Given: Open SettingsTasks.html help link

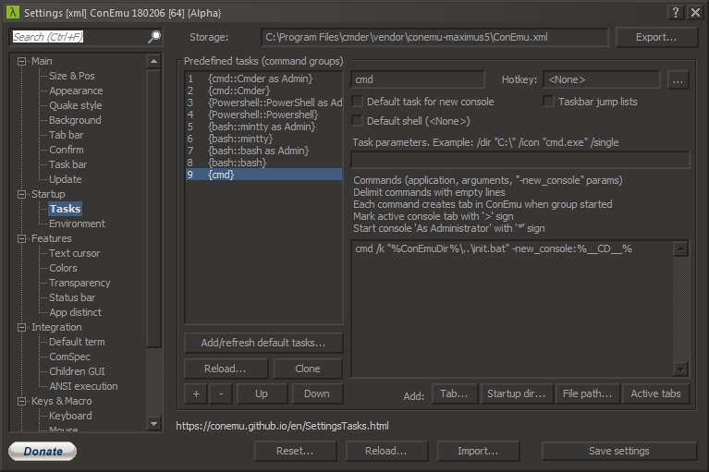Looking at the screenshot, I should pyautogui.click(x=282, y=426).
